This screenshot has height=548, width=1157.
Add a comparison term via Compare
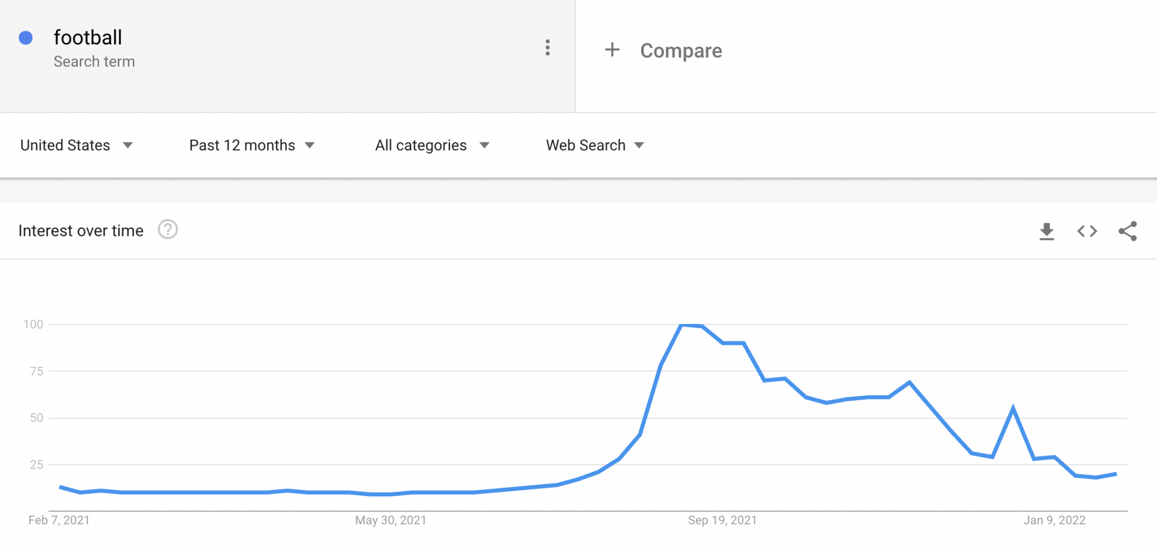[681, 51]
